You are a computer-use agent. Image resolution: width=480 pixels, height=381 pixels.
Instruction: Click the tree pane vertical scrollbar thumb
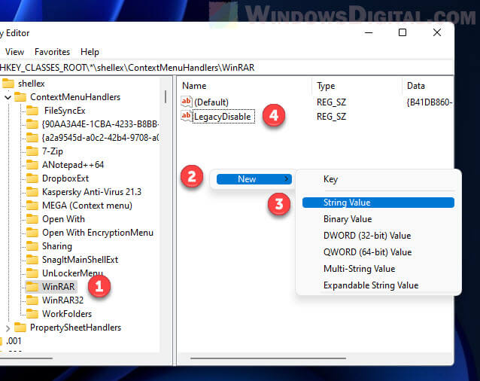(166, 96)
